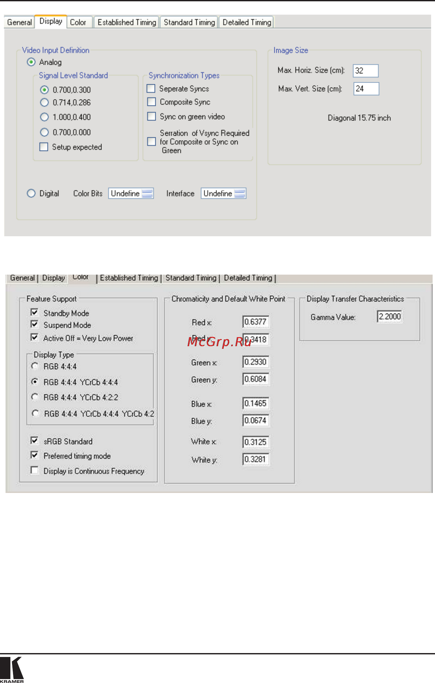Click the Green x value field

(256, 362)
